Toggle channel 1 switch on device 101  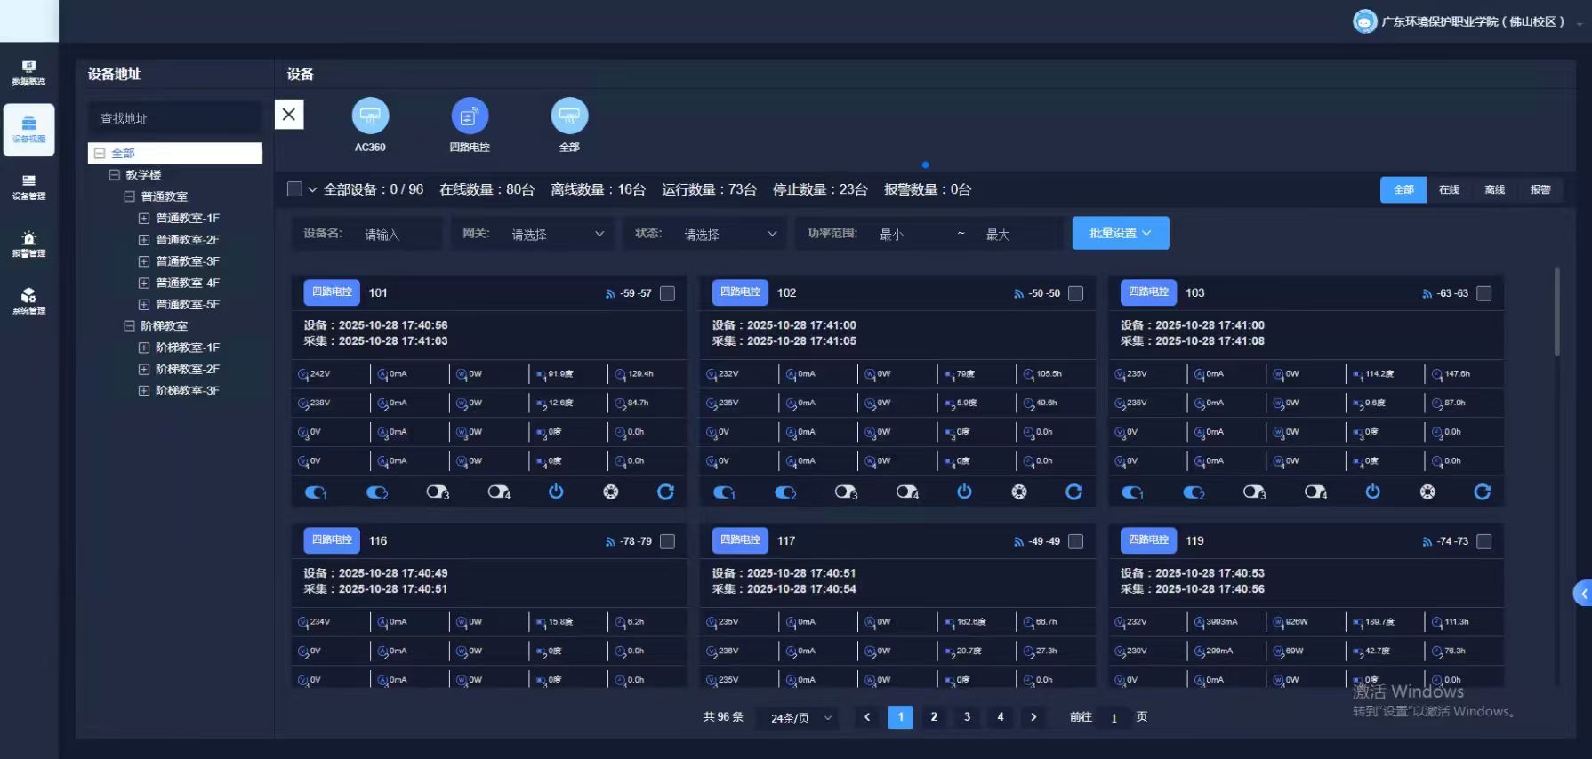pos(315,491)
